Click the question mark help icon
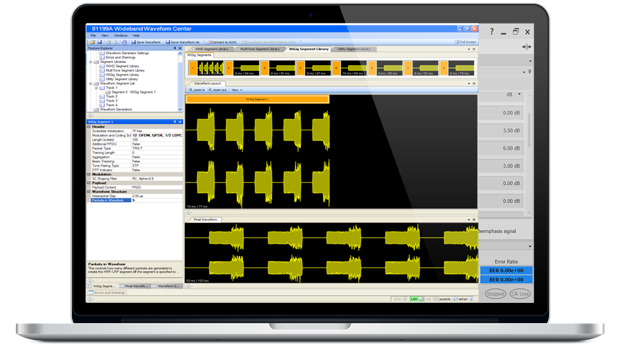Screen dimensions: 624x351 491,32
